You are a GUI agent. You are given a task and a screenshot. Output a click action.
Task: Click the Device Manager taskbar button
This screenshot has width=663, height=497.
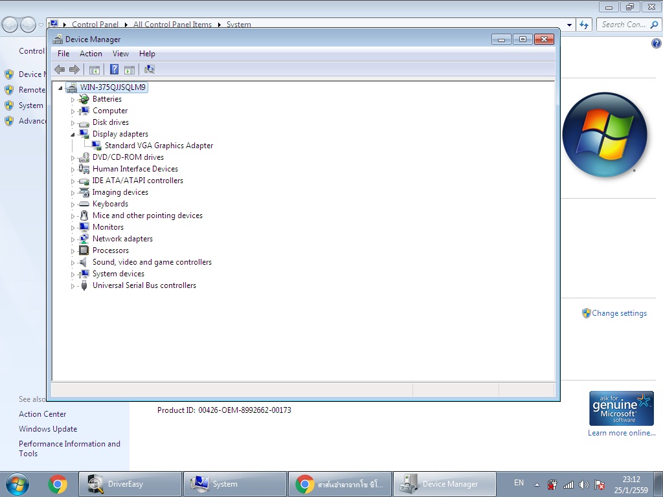tap(444, 484)
